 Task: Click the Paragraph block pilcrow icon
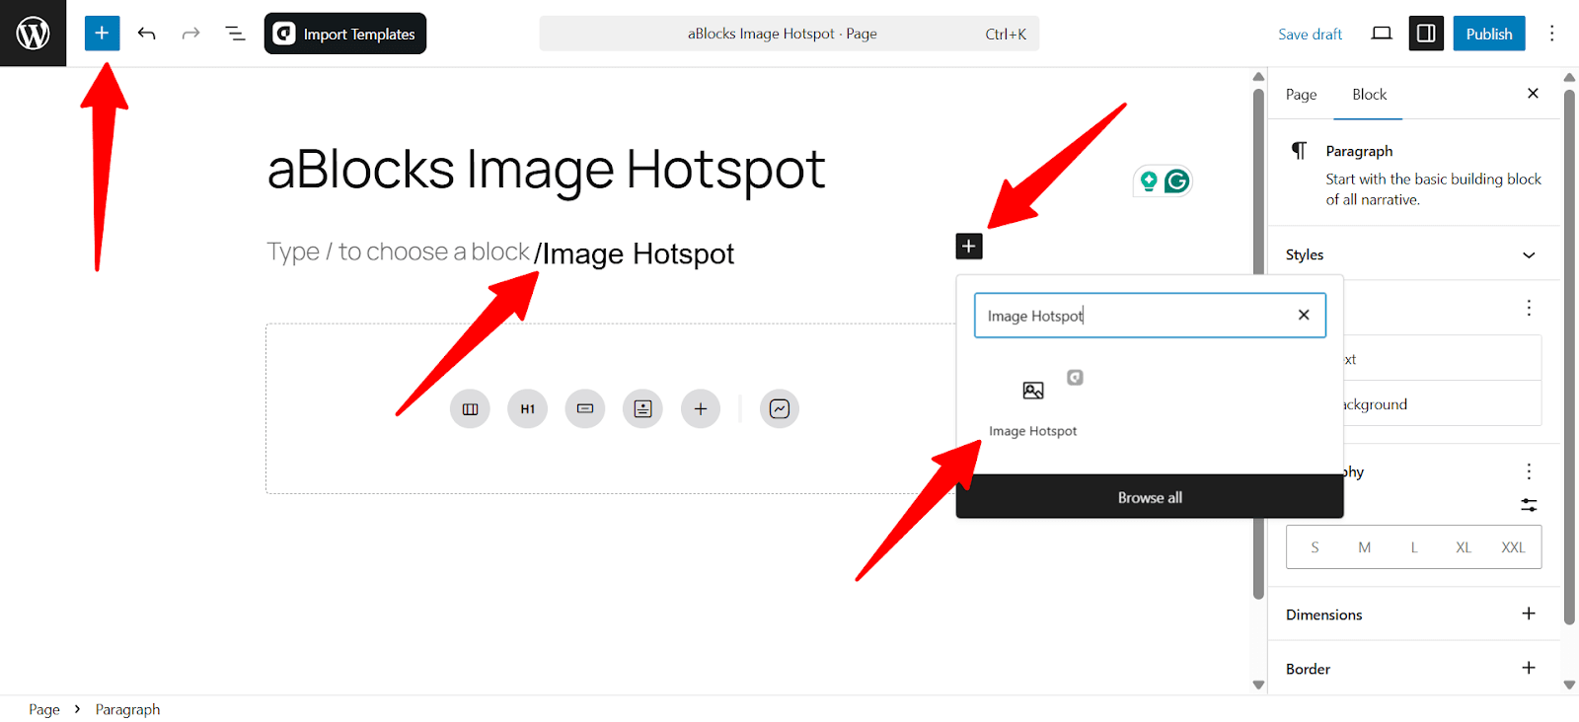[x=1300, y=151]
